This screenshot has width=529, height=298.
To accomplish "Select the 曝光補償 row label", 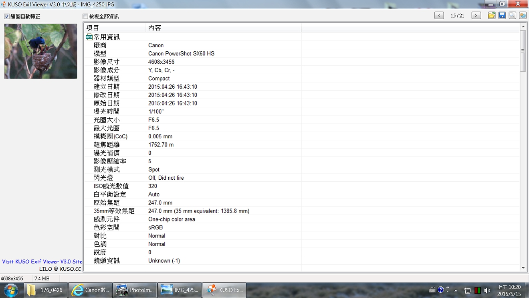I will coord(107,153).
